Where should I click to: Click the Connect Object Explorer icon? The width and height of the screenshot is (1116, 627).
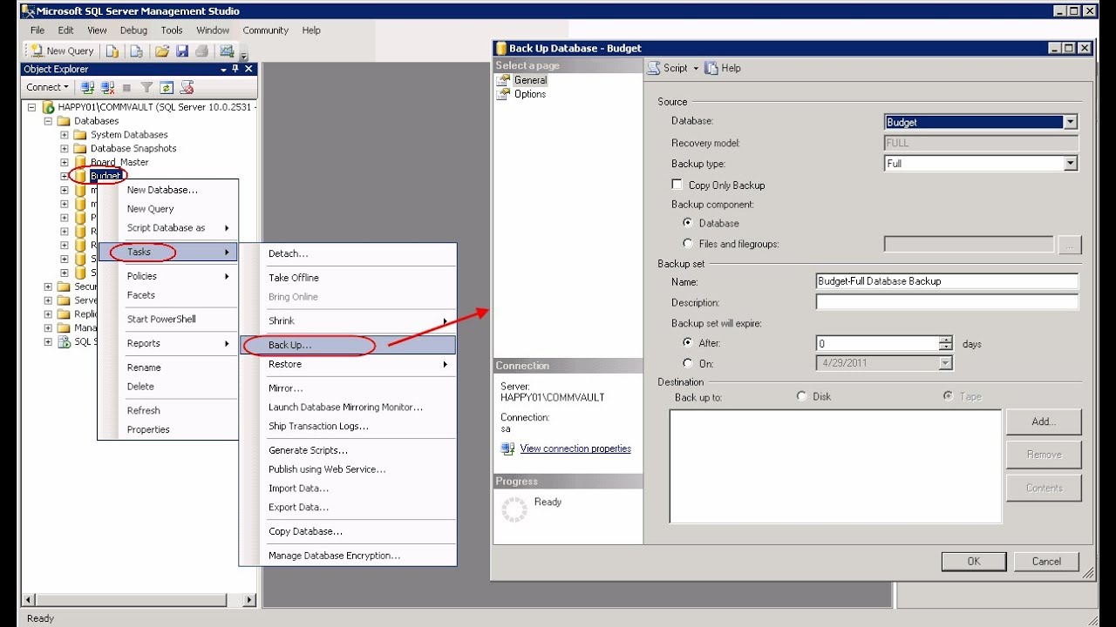(87, 87)
